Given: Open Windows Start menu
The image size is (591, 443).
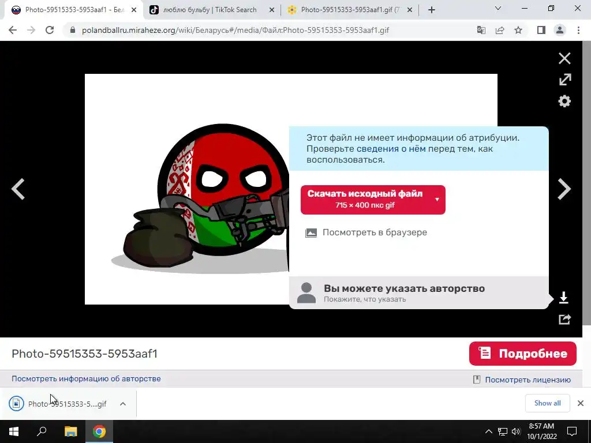Looking at the screenshot, I should [14, 431].
